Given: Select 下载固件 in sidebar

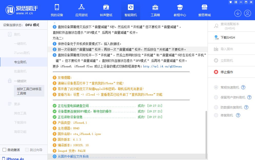Looking at the screenshot, I should point(20,122).
